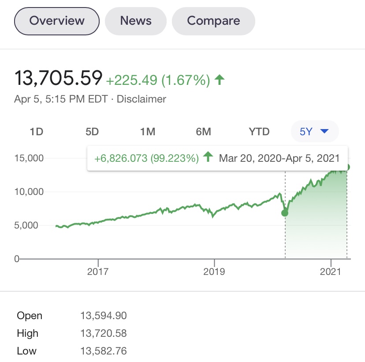Open the Disclaimer link

coord(142,99)
